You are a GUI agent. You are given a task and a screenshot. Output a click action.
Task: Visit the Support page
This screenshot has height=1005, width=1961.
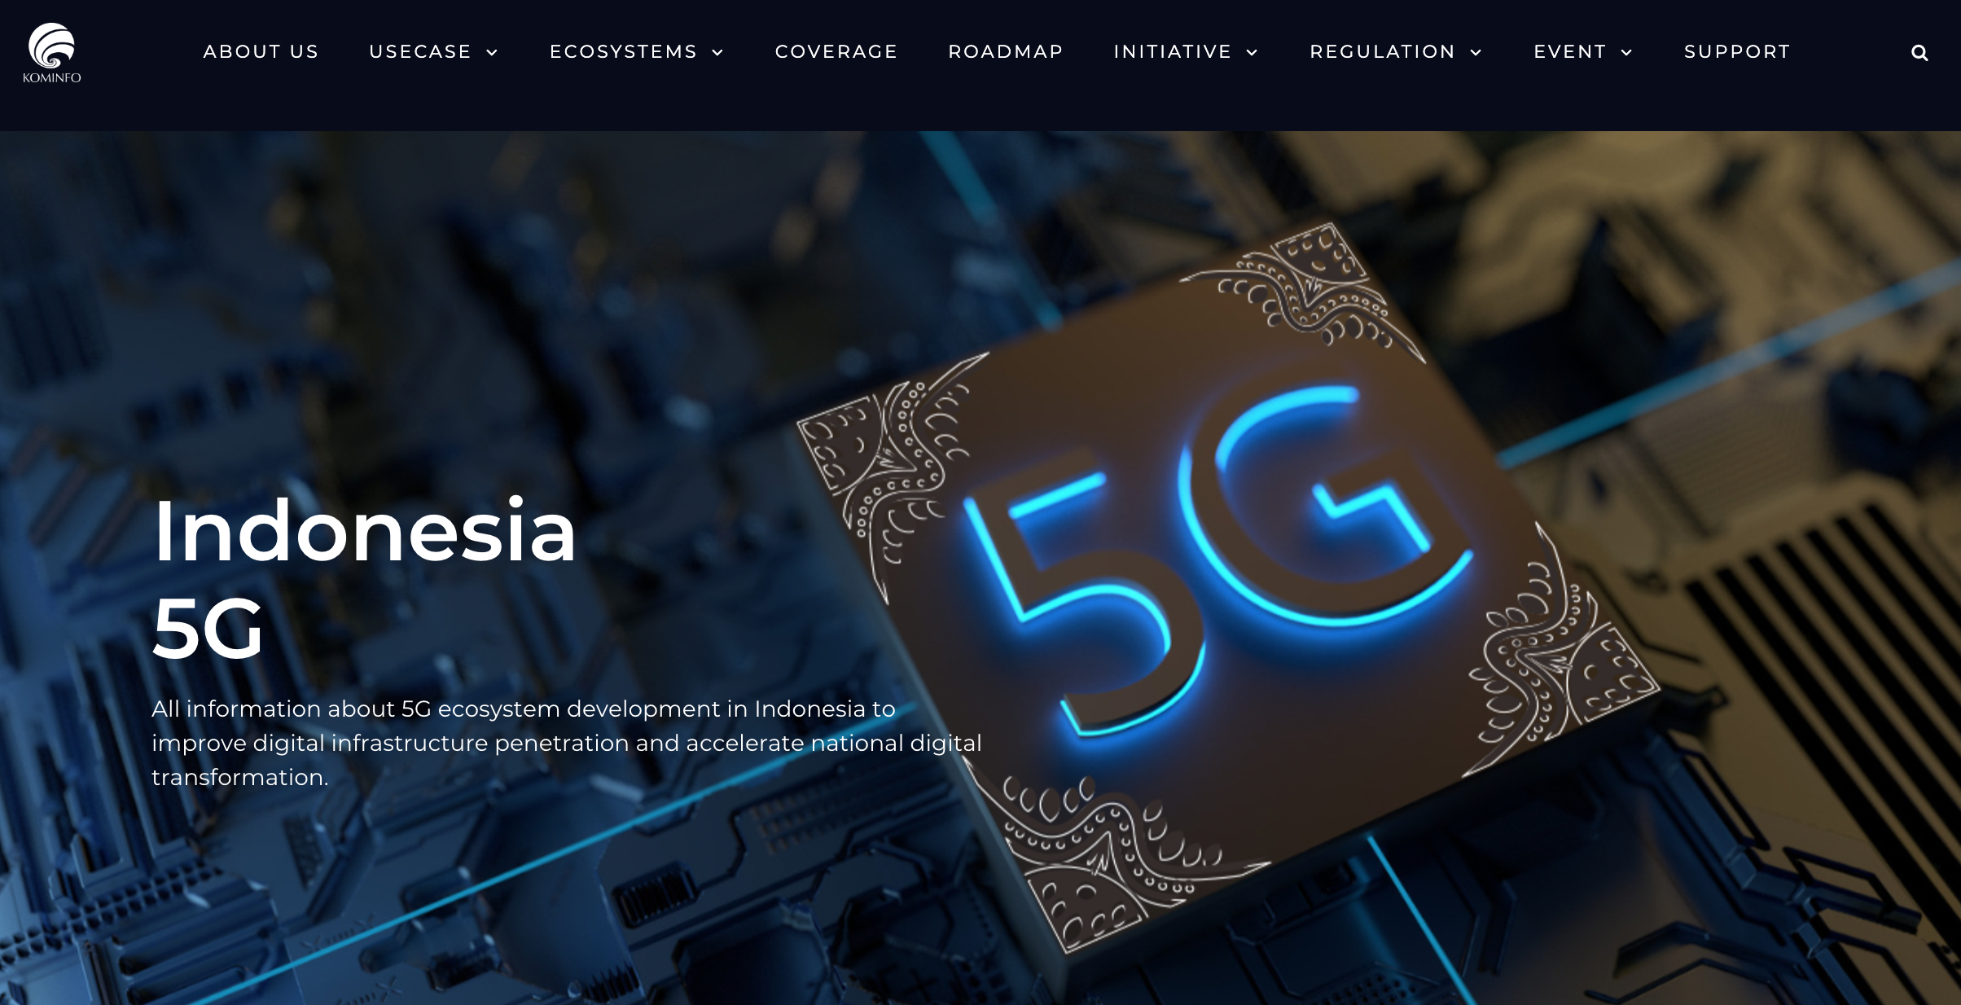click(x=1737, y=51)
